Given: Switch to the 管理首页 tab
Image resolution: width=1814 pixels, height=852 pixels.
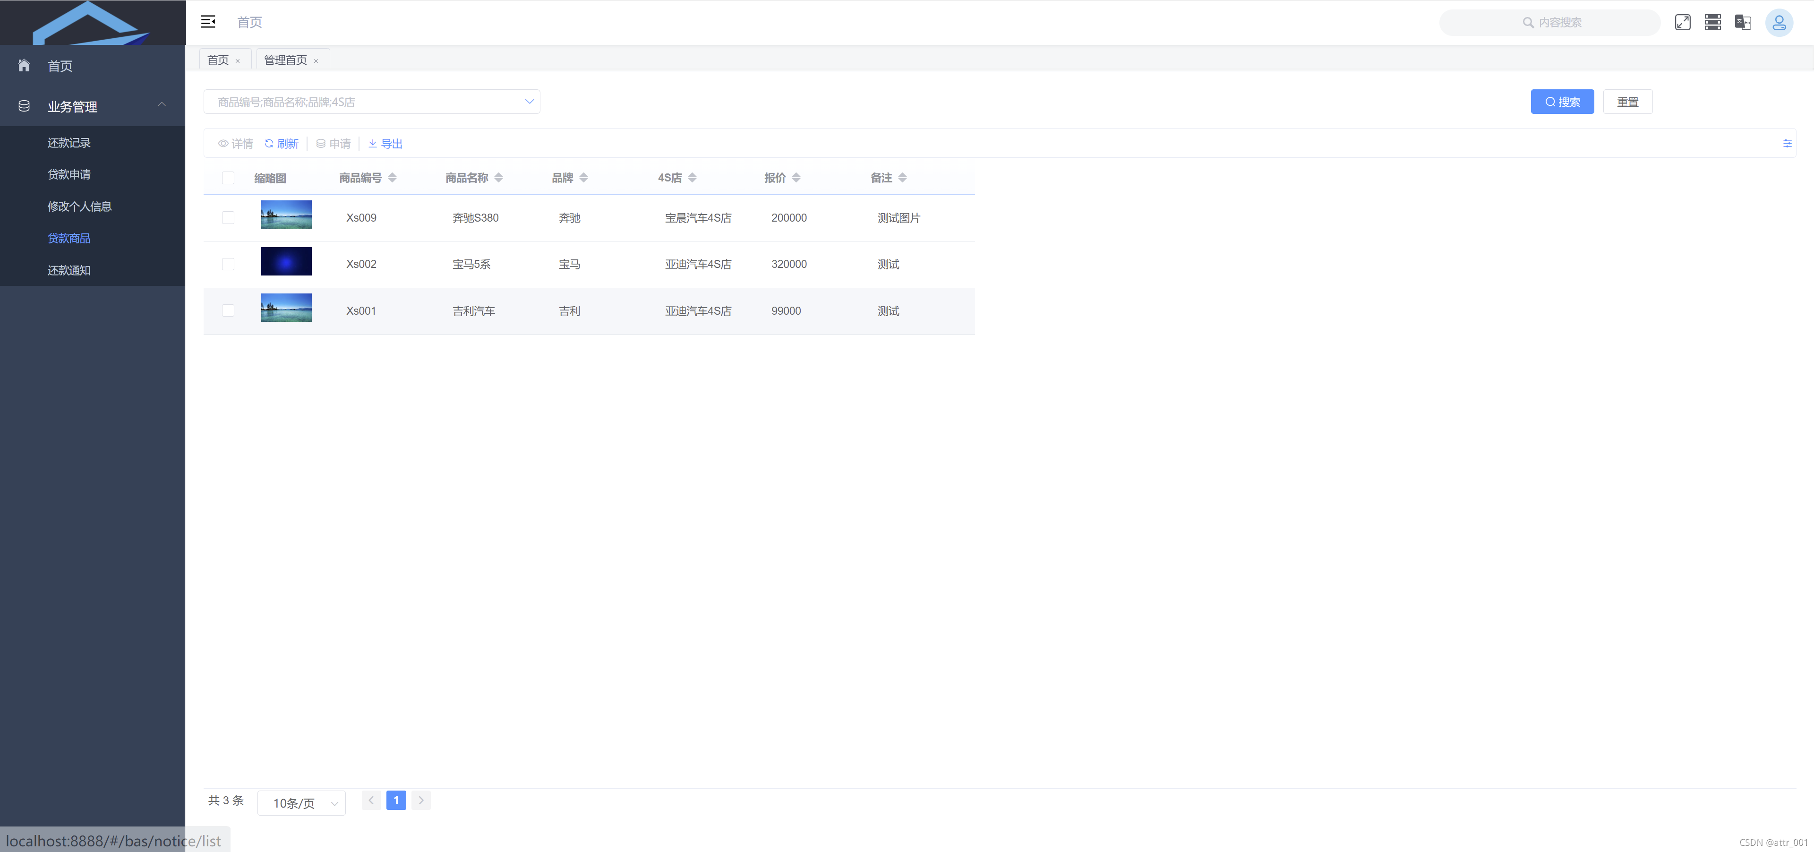Looking at the screenshot, I should tap(285, 60).
